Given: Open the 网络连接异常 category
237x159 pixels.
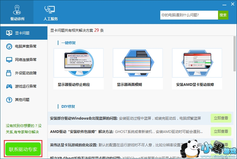Looking at the screenshot, I should click(24, 60).
